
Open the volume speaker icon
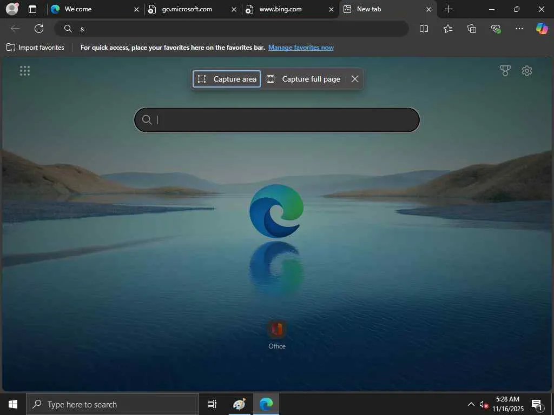[x=484, y=404]
